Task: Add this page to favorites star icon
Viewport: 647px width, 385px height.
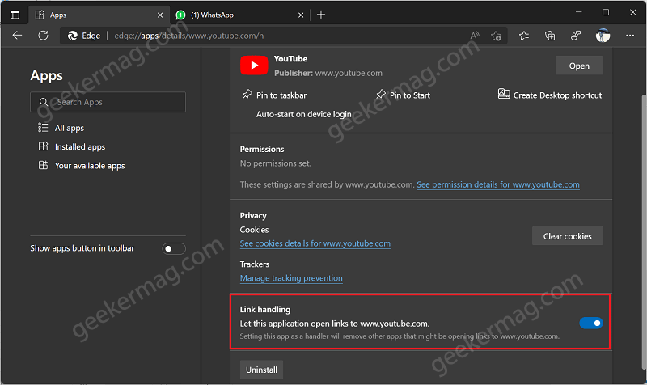Action: [x=496, y=36]
